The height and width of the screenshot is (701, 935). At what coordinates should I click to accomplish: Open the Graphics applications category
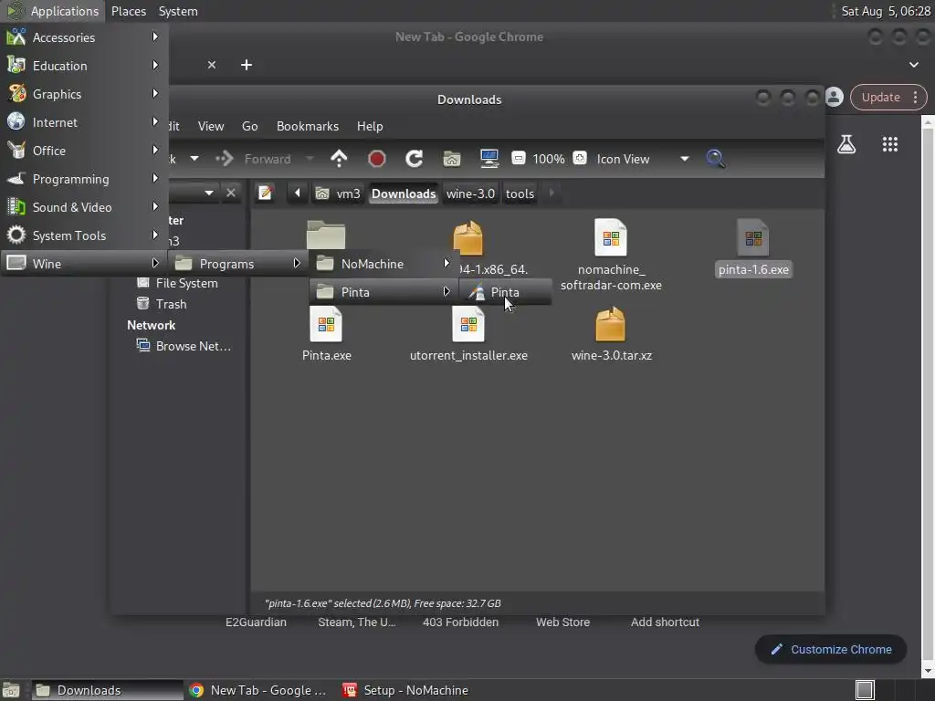tap(83, 94)
